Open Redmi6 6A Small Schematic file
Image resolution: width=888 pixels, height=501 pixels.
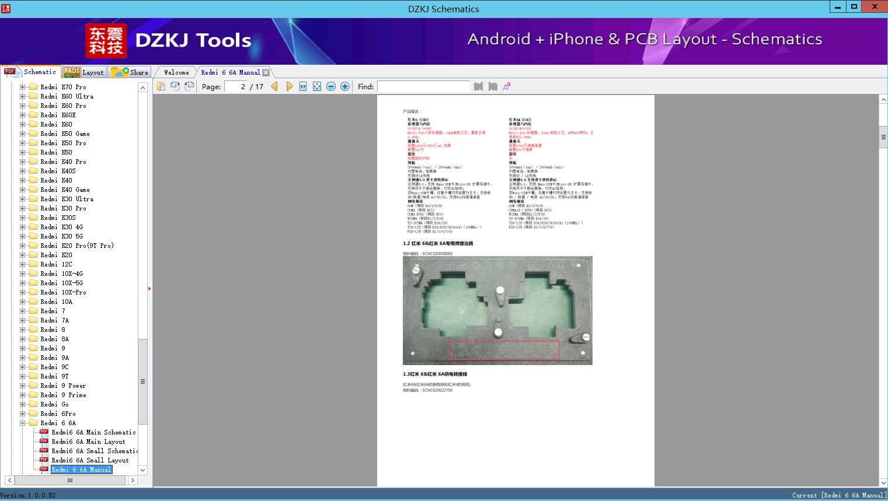[x=95, y=451]
